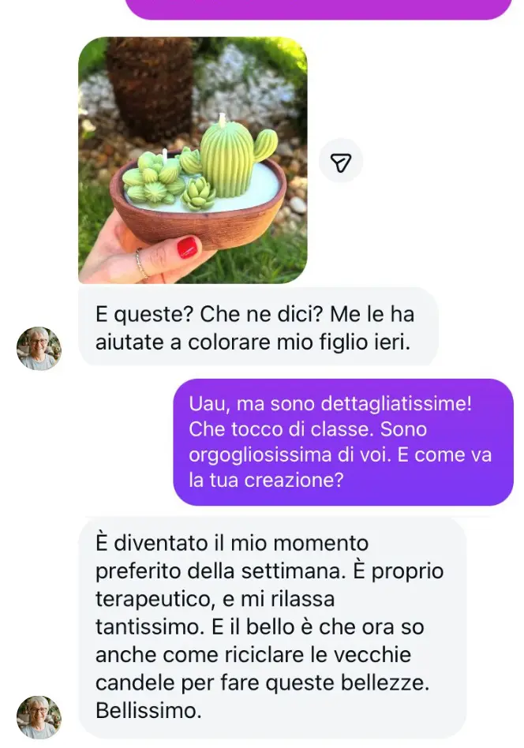524x748 pixels.
Task: Tap the share arrow icon beside the photo
Action: click(341, 161)
